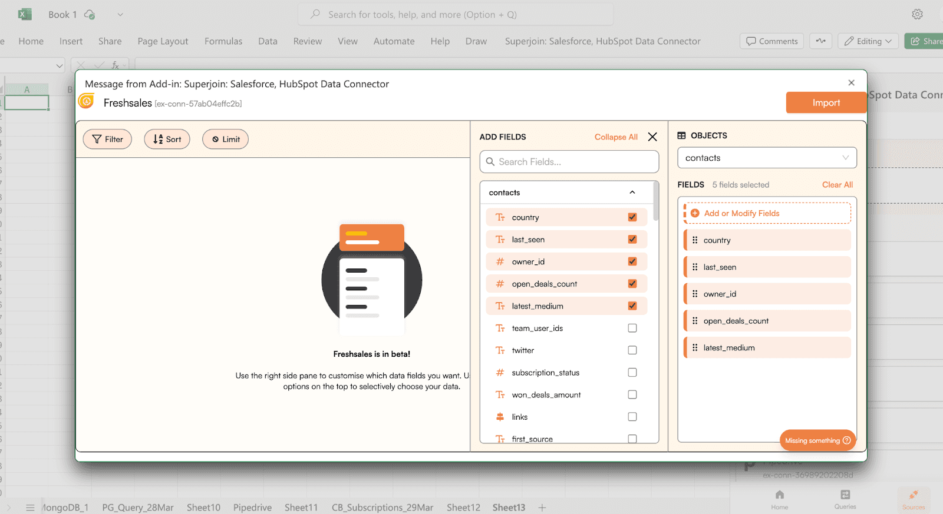Collapse the contacts field group

click(x=632, y=193)
